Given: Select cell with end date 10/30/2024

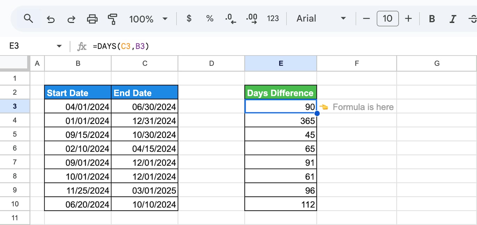Looking at the screenshot, I should [x=145, y=134].
